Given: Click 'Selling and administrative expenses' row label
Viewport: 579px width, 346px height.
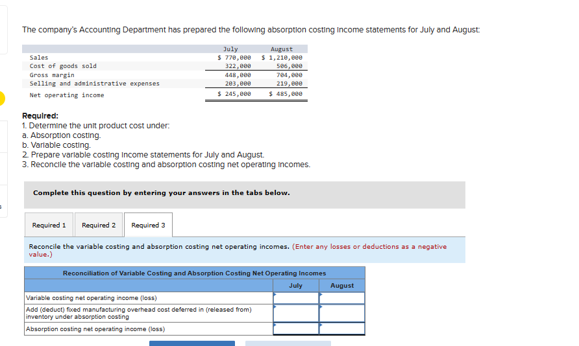Looking at the screenshot, I should tap(95, 84).
